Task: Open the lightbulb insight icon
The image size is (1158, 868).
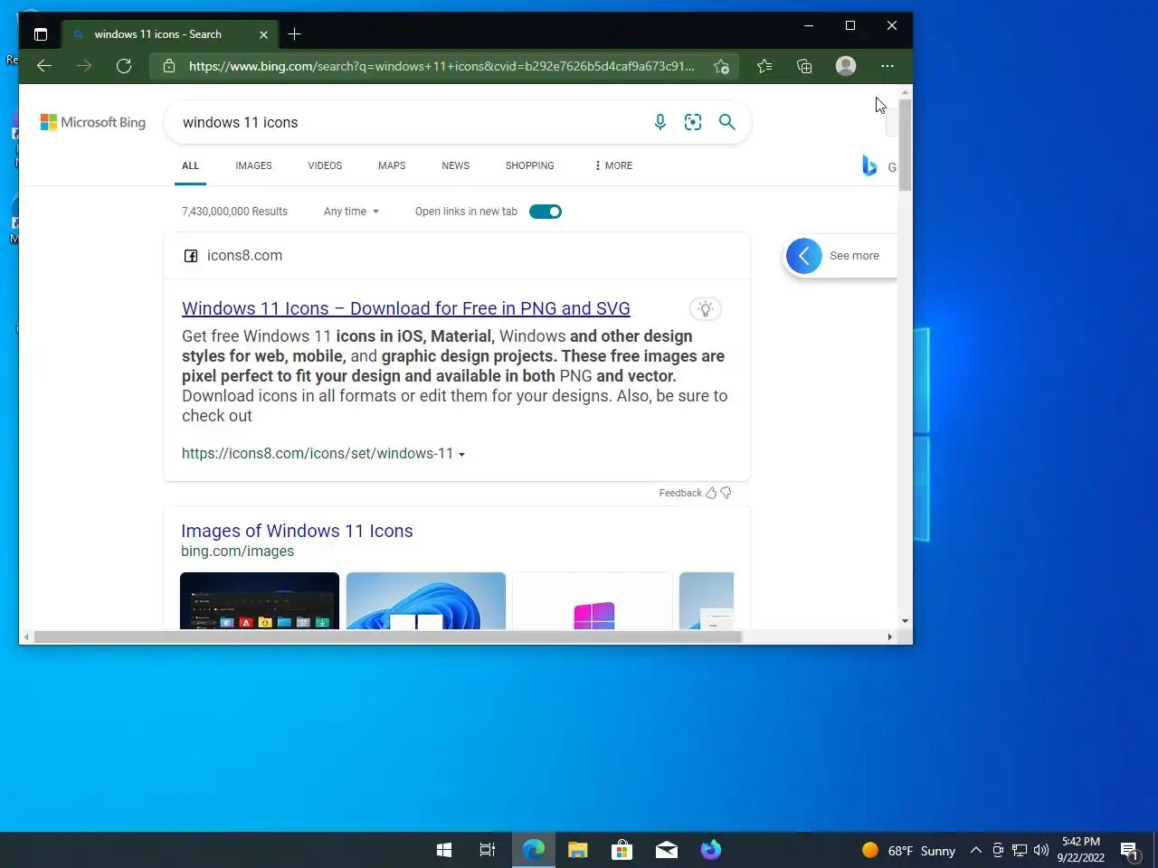Action: tap(706, 309)
